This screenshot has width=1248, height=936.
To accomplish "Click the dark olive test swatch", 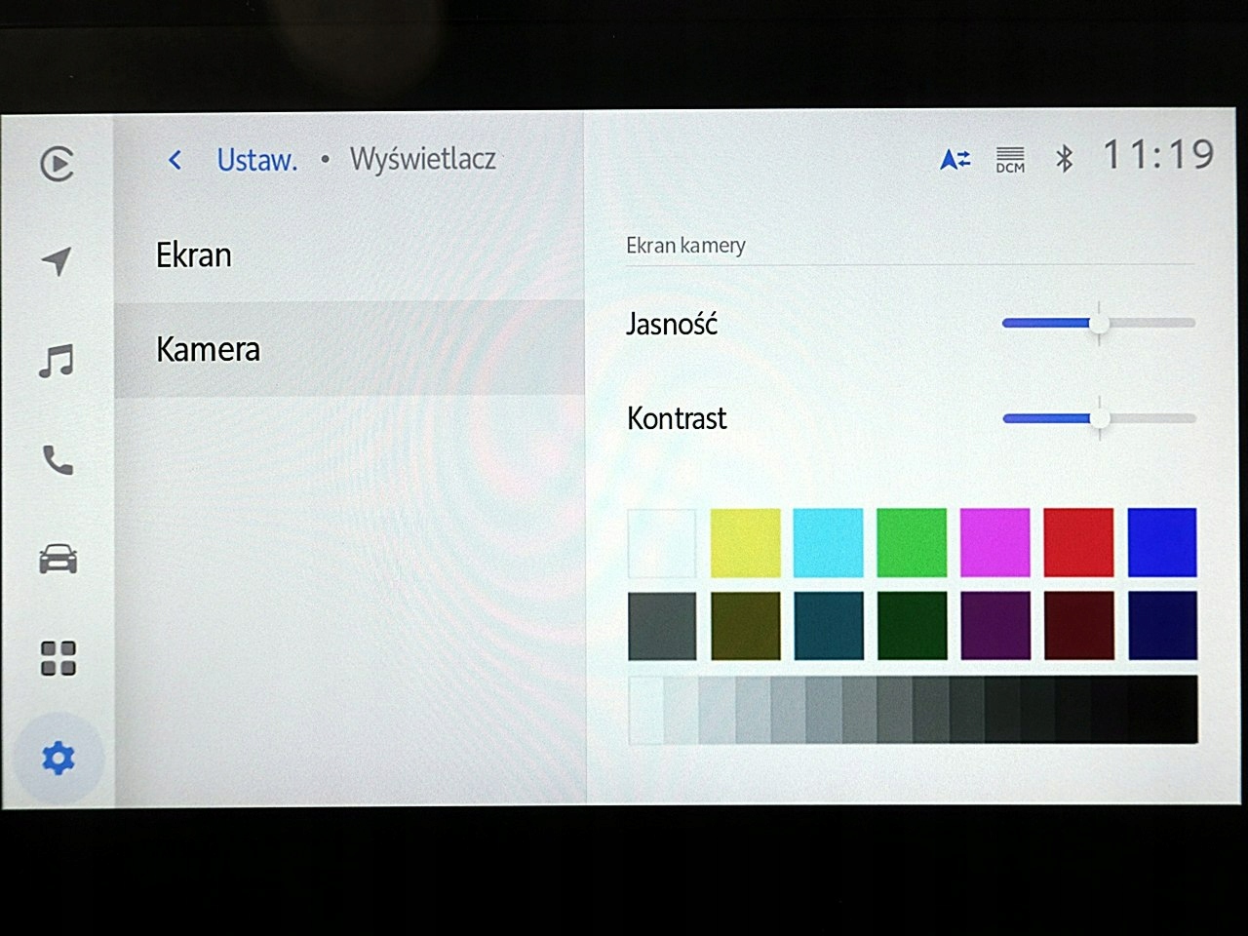I will 745,626.
